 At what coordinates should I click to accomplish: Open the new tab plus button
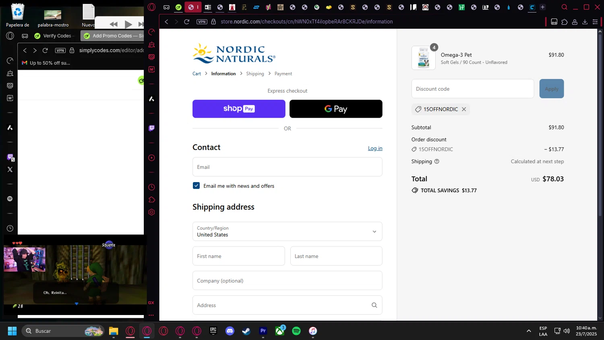542,7
